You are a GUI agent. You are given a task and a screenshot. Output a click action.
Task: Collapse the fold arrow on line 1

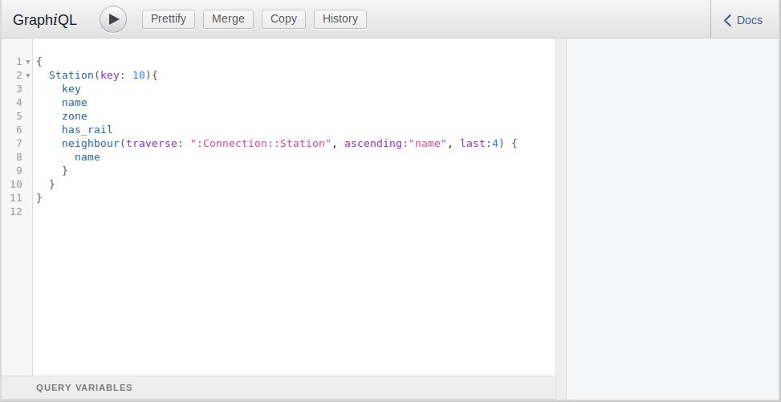pos(28,62)
